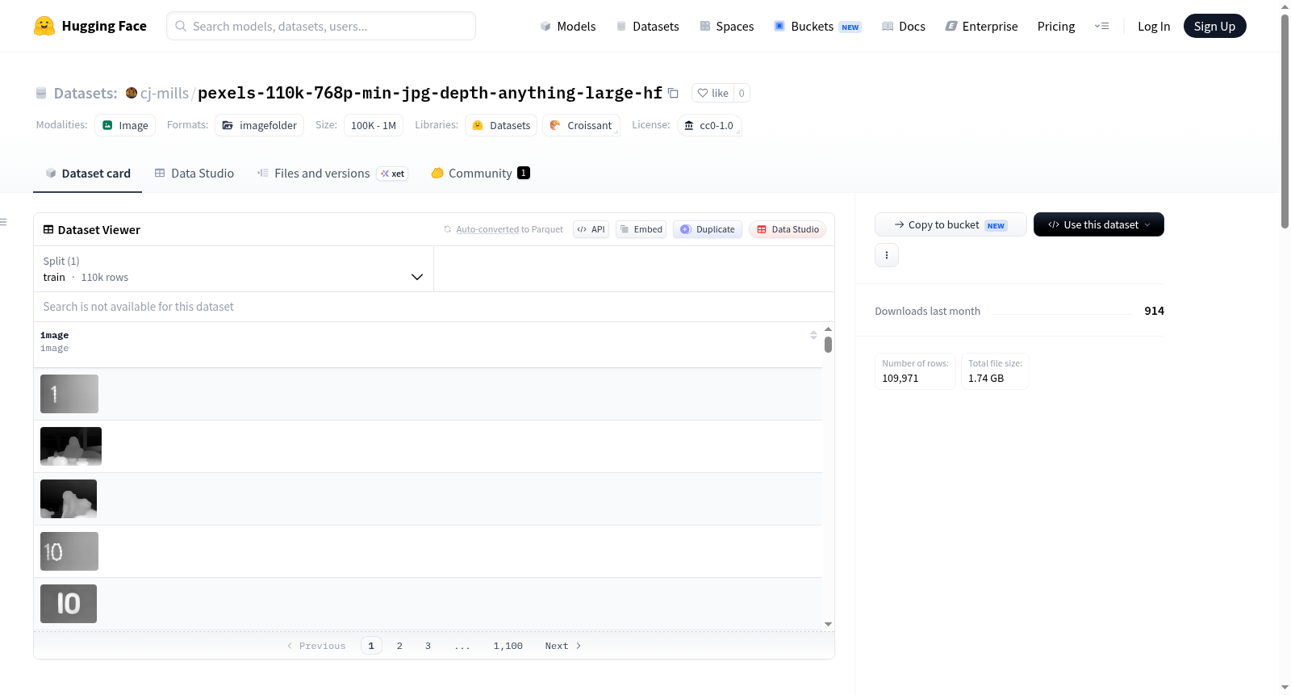The height and width of the screenshot is (695, 1291).
Task: Open the thin-font 10 thumbnail
Action: coord(69,551)
